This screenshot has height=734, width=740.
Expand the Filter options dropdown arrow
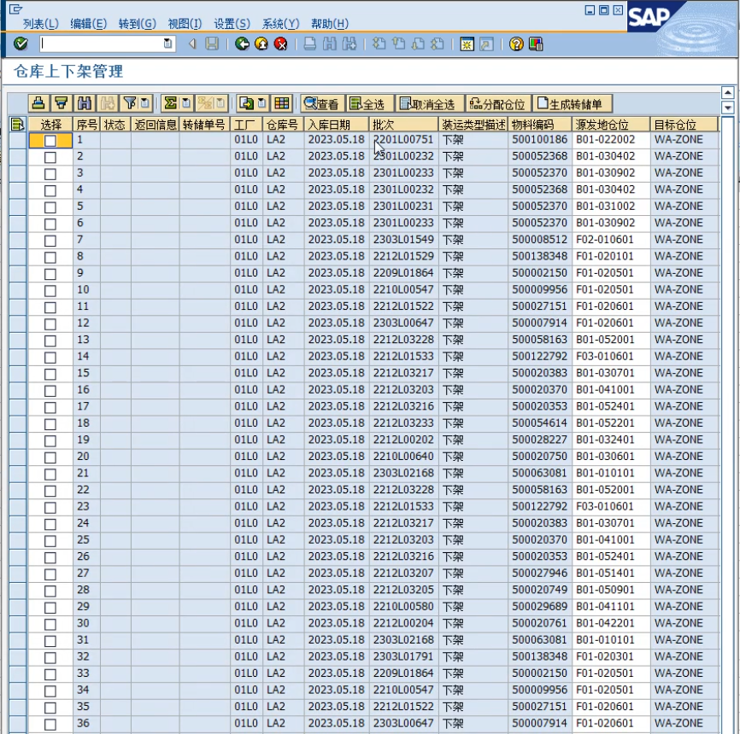(x=145, y=103)
